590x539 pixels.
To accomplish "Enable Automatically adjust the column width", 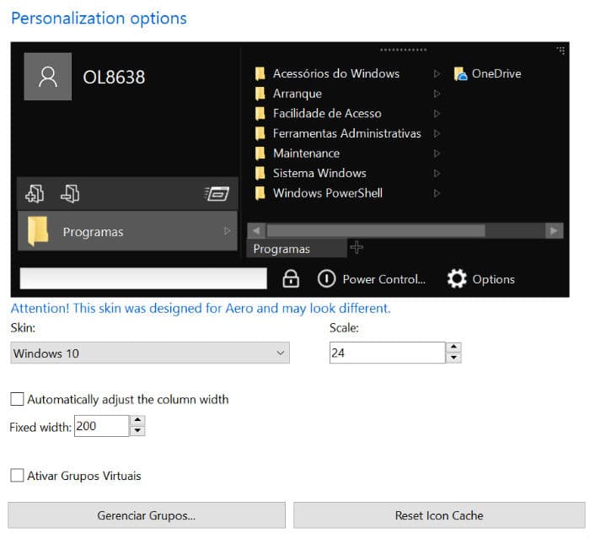I will pyautogui.click(x=17, y=399).
